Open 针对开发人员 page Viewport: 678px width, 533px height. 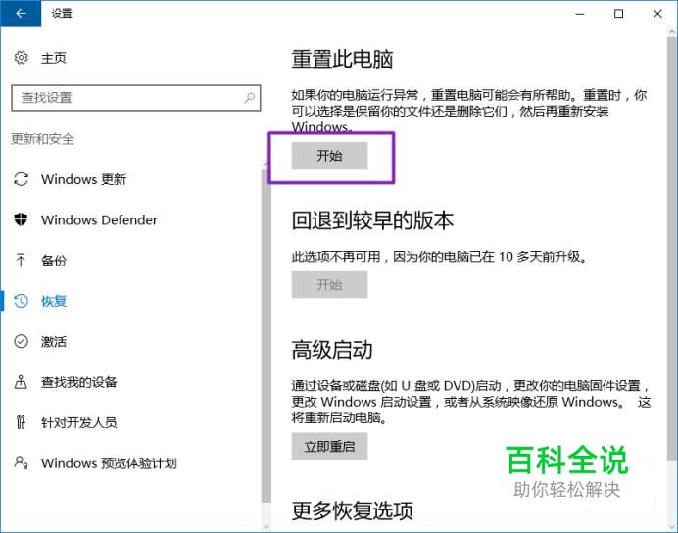tap(79, 422)
